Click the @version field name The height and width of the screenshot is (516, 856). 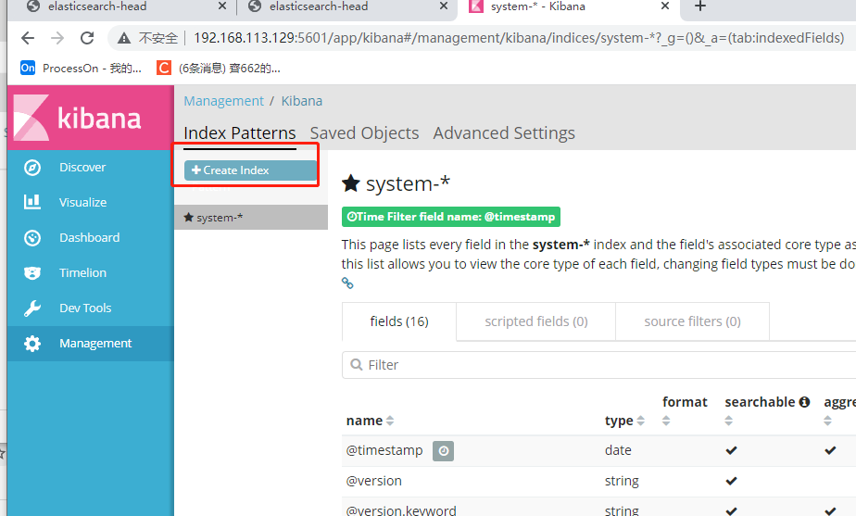tap(374, 481)
